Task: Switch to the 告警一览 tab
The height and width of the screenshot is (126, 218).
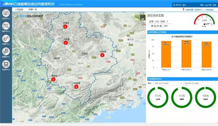Action: (x=33, y=10)
